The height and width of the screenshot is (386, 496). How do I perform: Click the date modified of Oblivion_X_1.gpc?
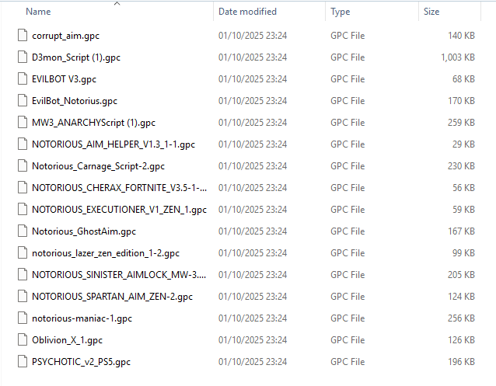pos(253,340)
